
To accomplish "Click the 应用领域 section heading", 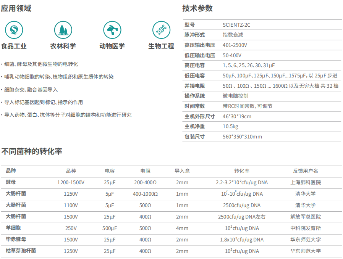I will [16, 8].
